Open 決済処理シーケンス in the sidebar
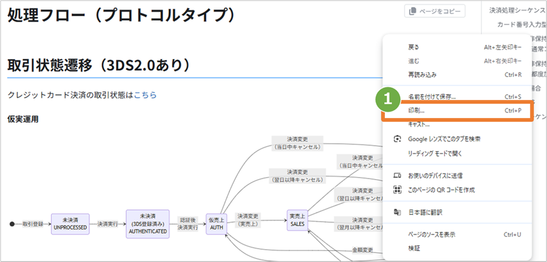Screen dimensions: 547x262 coord(517,10)
